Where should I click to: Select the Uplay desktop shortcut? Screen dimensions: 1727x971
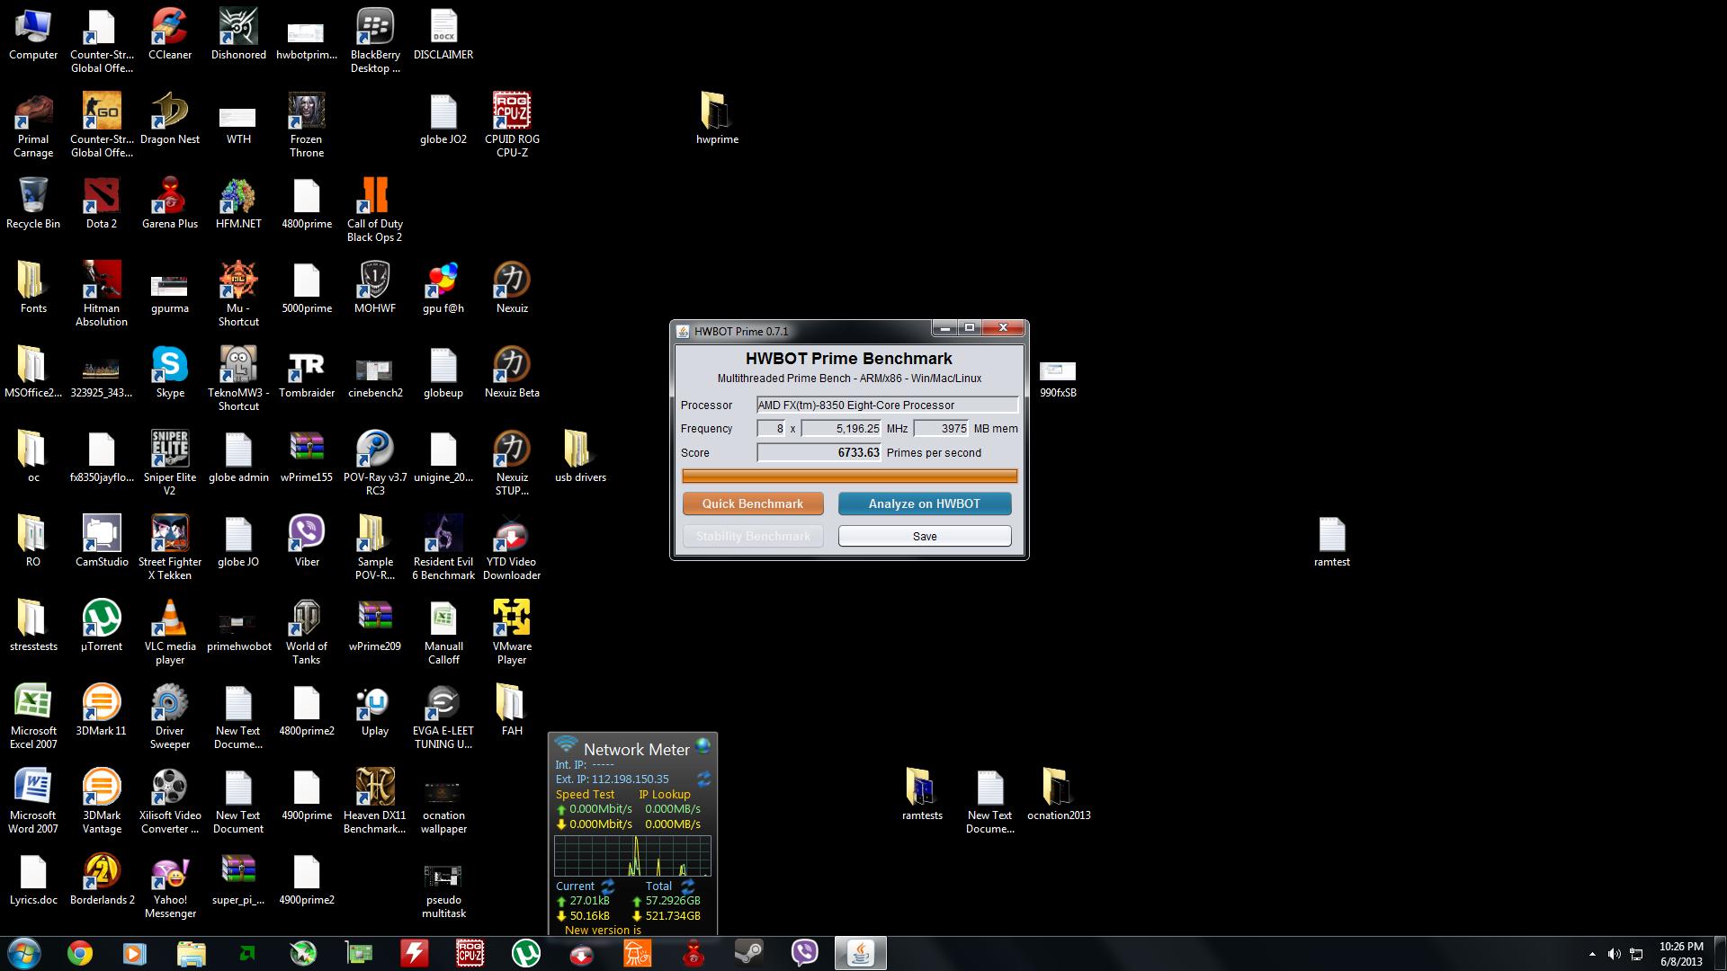375,711
